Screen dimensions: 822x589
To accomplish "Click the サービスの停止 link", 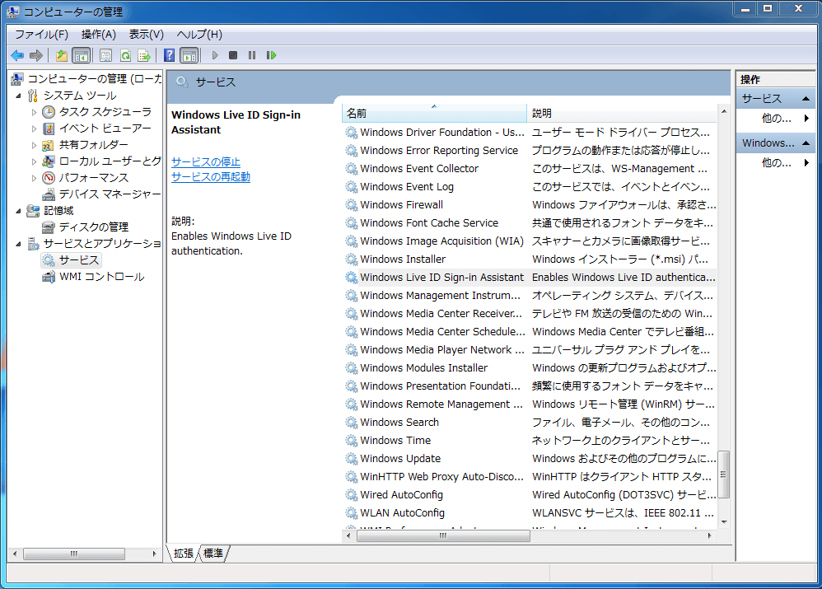I will point(206,162).
